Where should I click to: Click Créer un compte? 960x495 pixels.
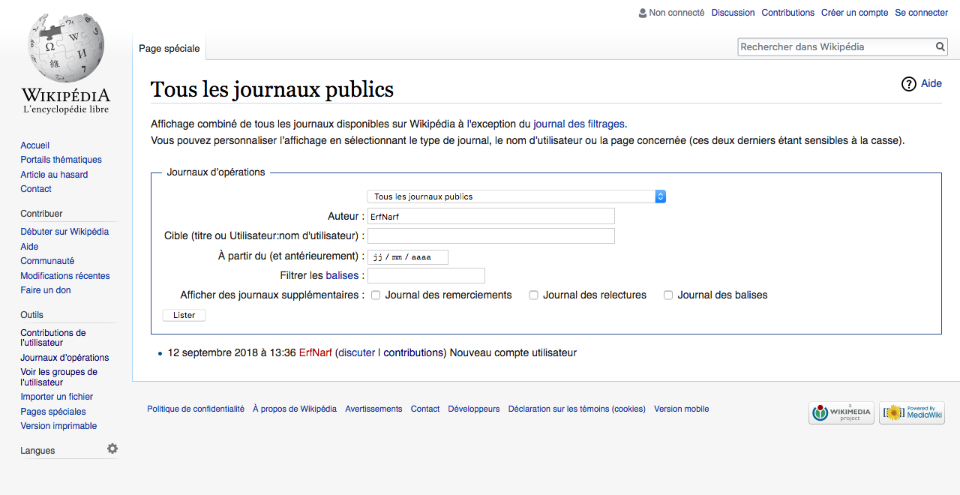click(x=854, y=13)
